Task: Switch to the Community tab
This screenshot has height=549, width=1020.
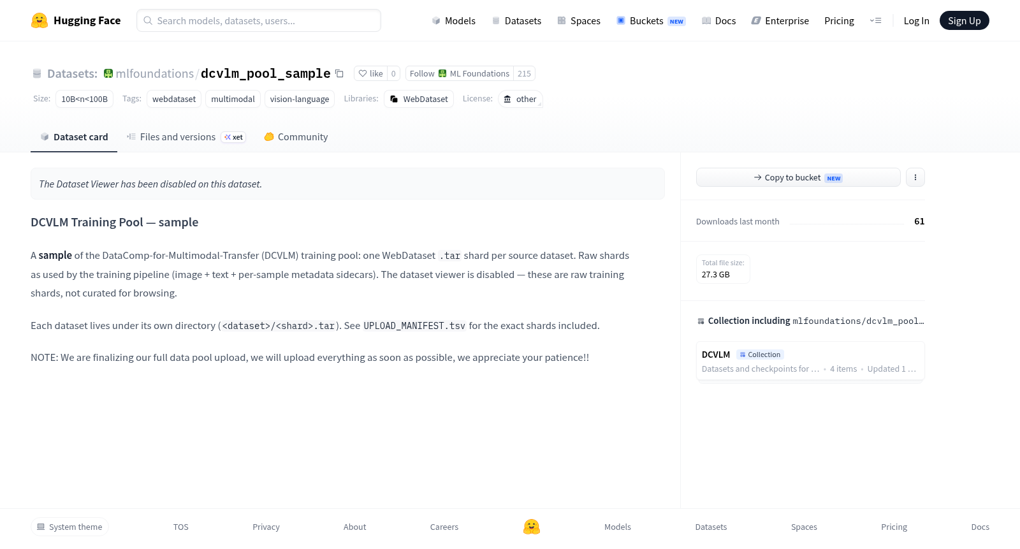Action: point(296,136)
